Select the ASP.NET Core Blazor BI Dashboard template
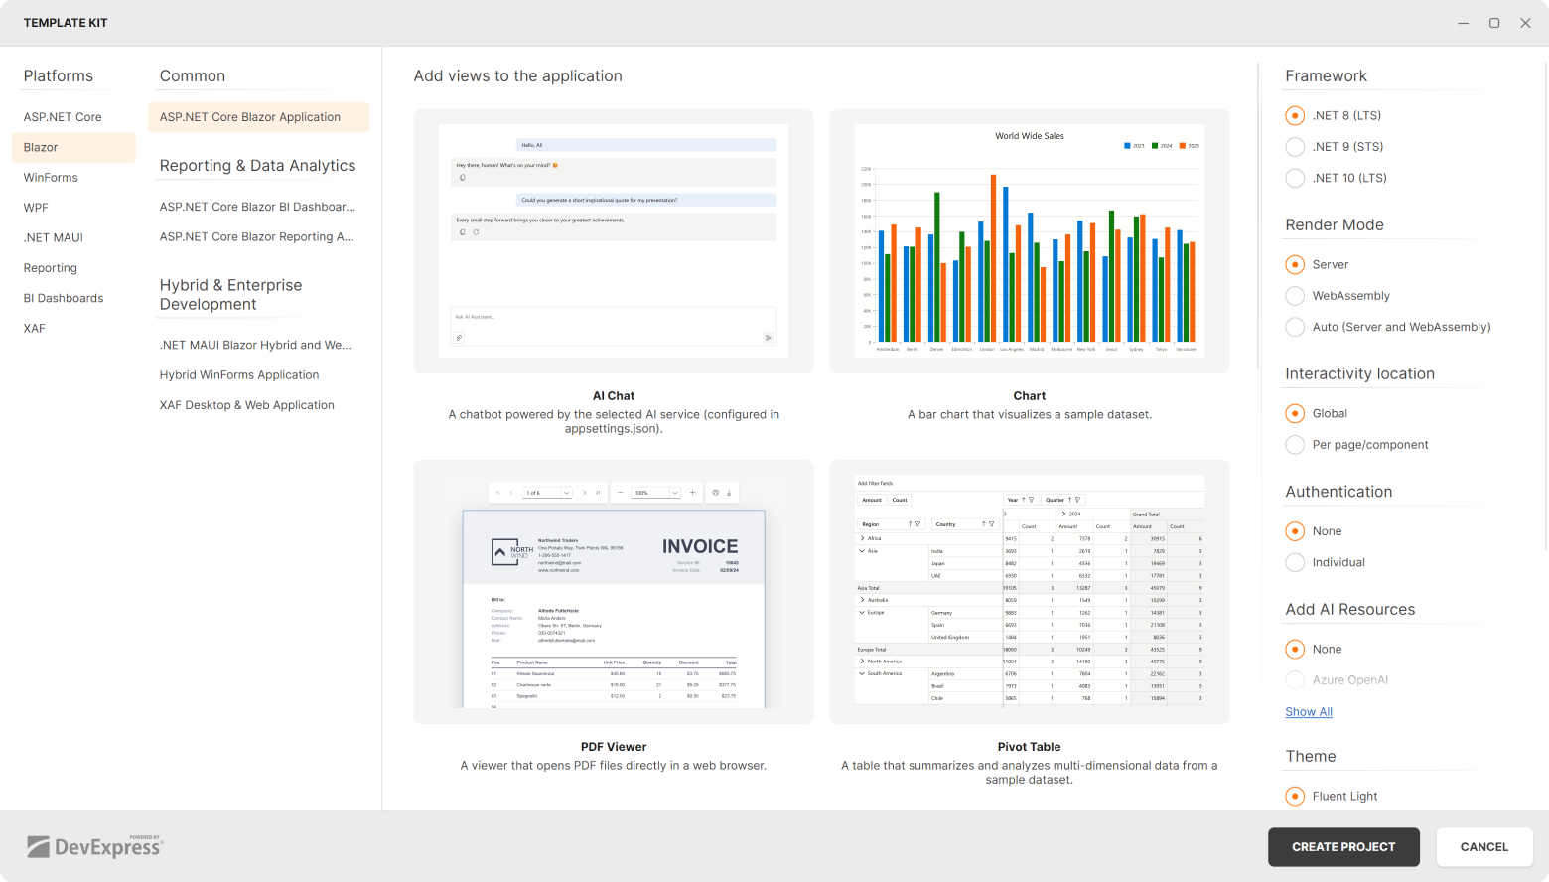This screenshot has height=882, width=1549. [x=257, y=206]
